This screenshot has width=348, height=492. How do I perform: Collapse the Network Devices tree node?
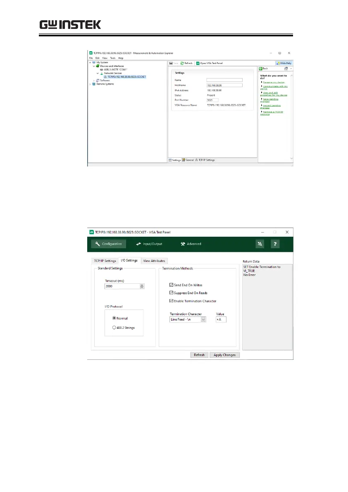pos(98,73)
